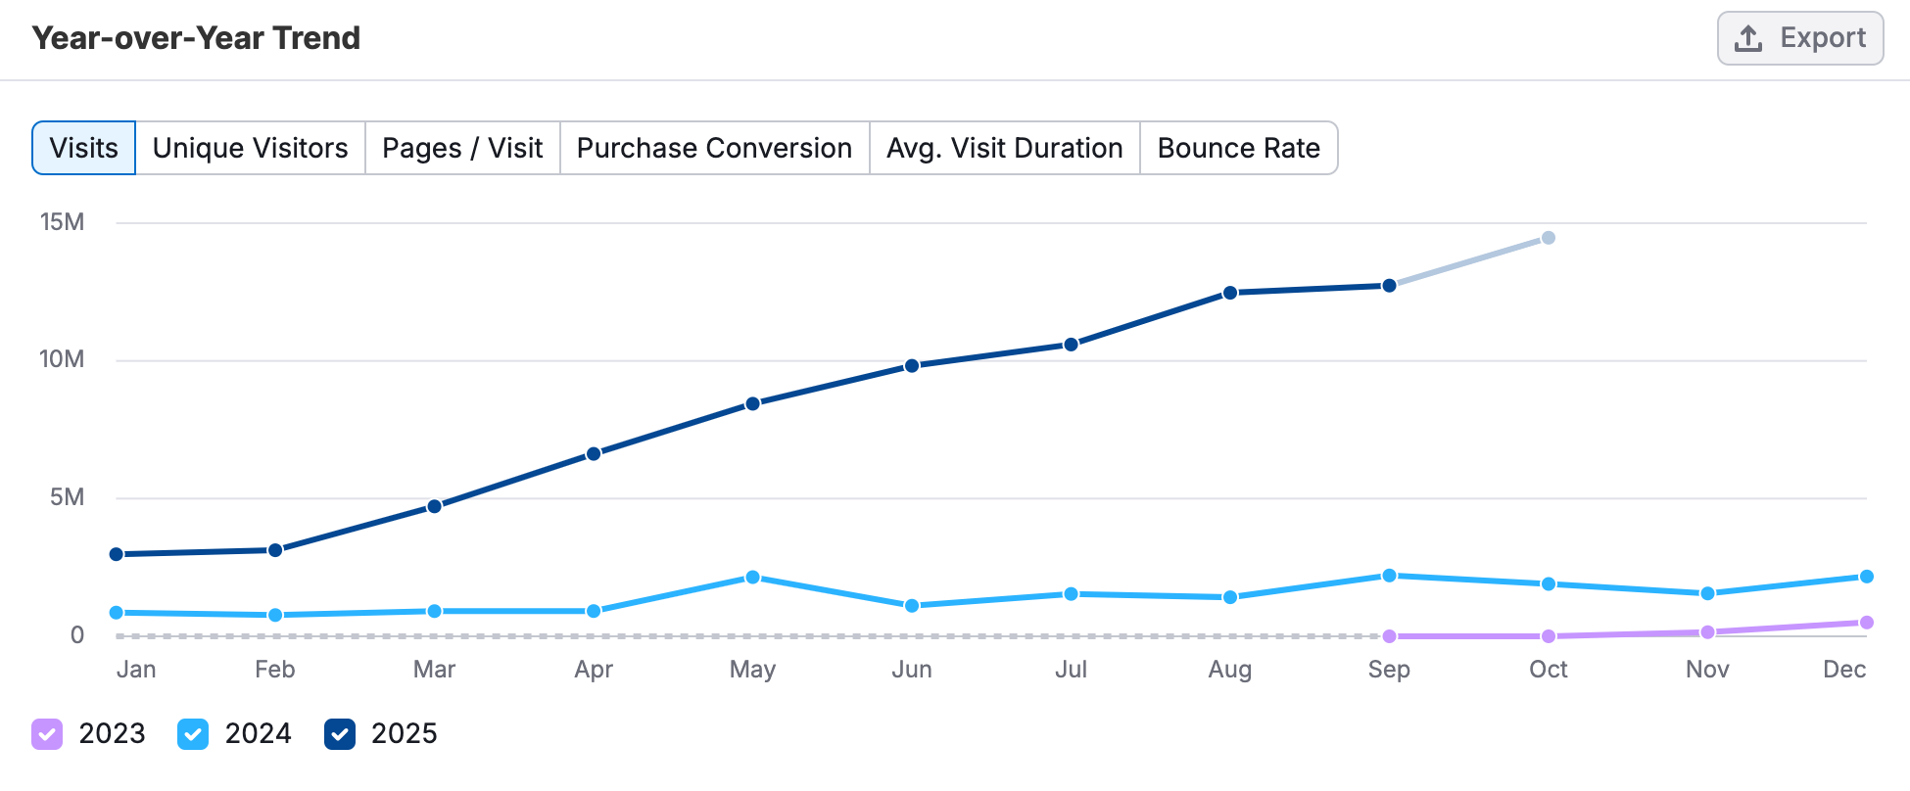The width and height of the screenshot is (1910, 791).
Task: Select the 2025 January data point
Action: pos(117,554)
